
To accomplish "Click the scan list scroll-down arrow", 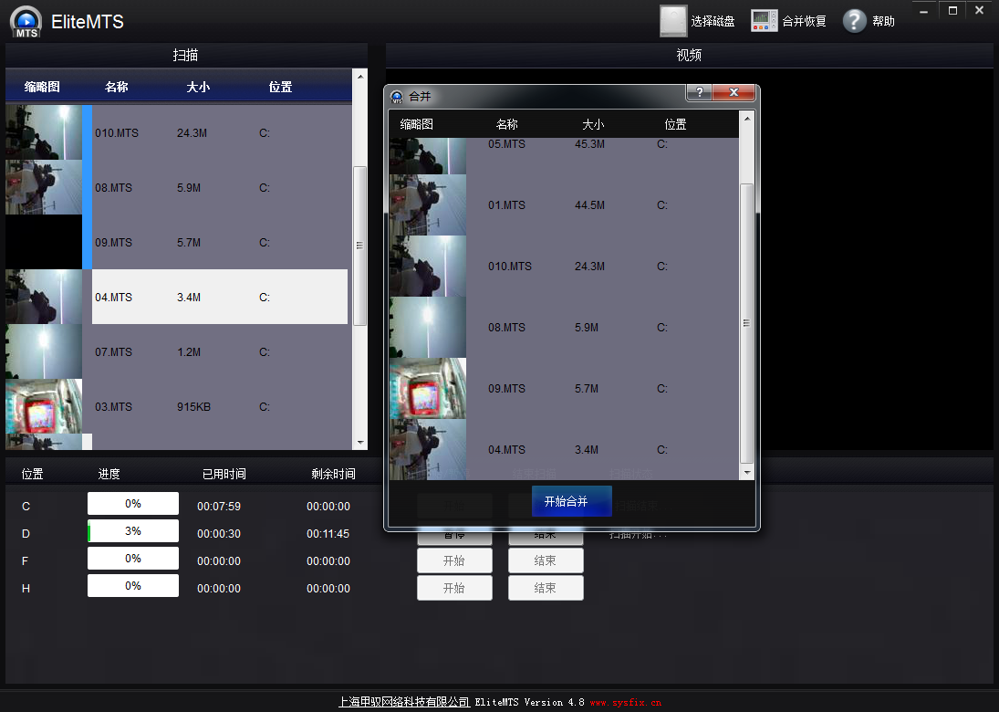I will (x=360, y=443).
